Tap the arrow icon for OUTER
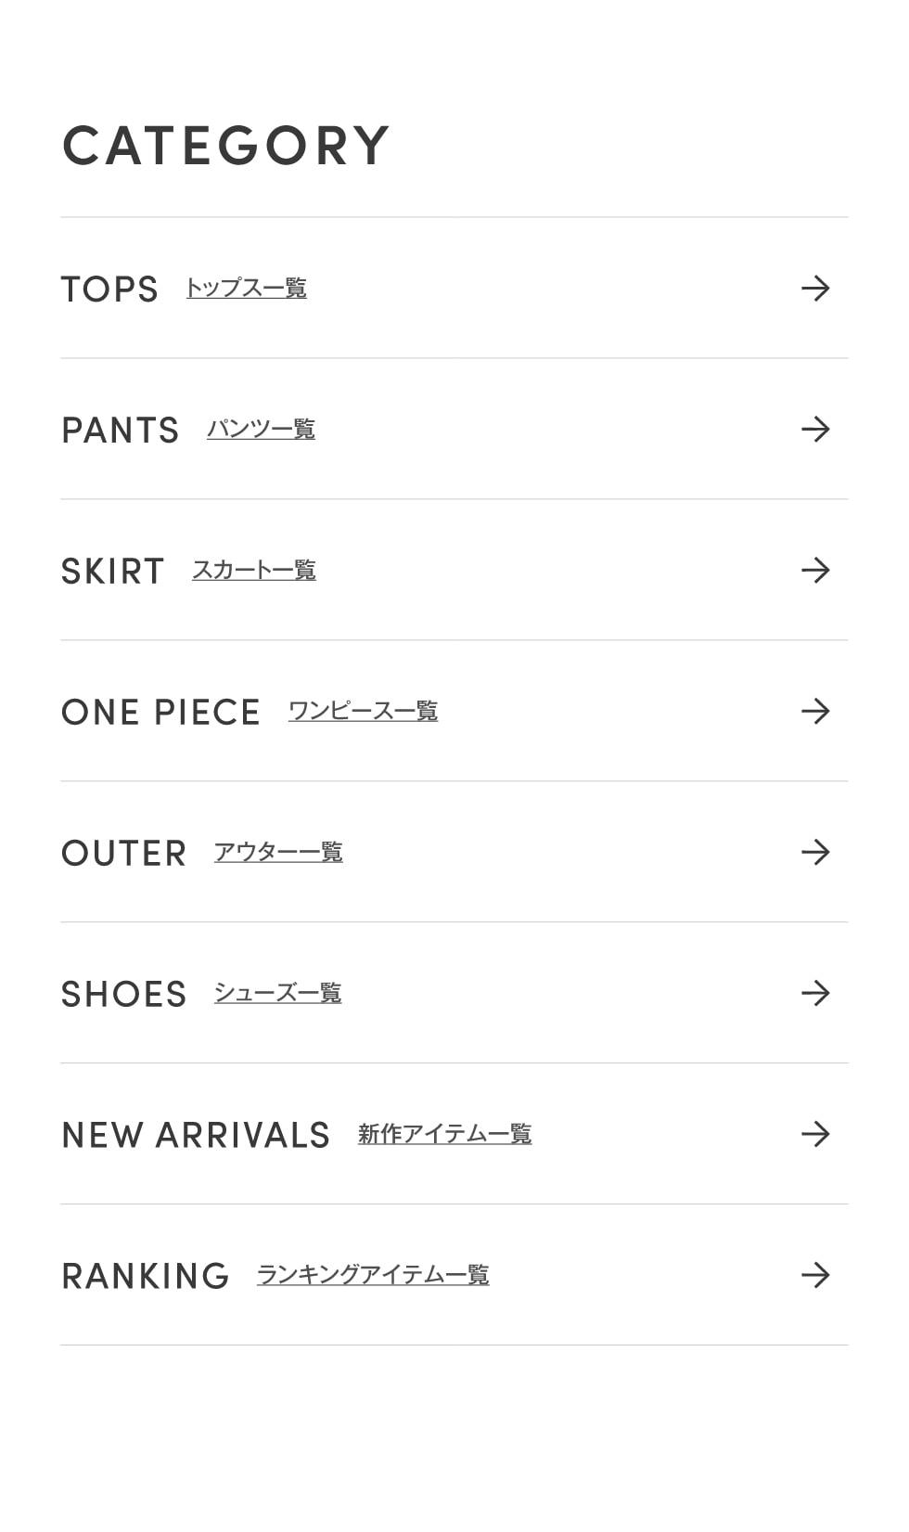 [815, 853]
